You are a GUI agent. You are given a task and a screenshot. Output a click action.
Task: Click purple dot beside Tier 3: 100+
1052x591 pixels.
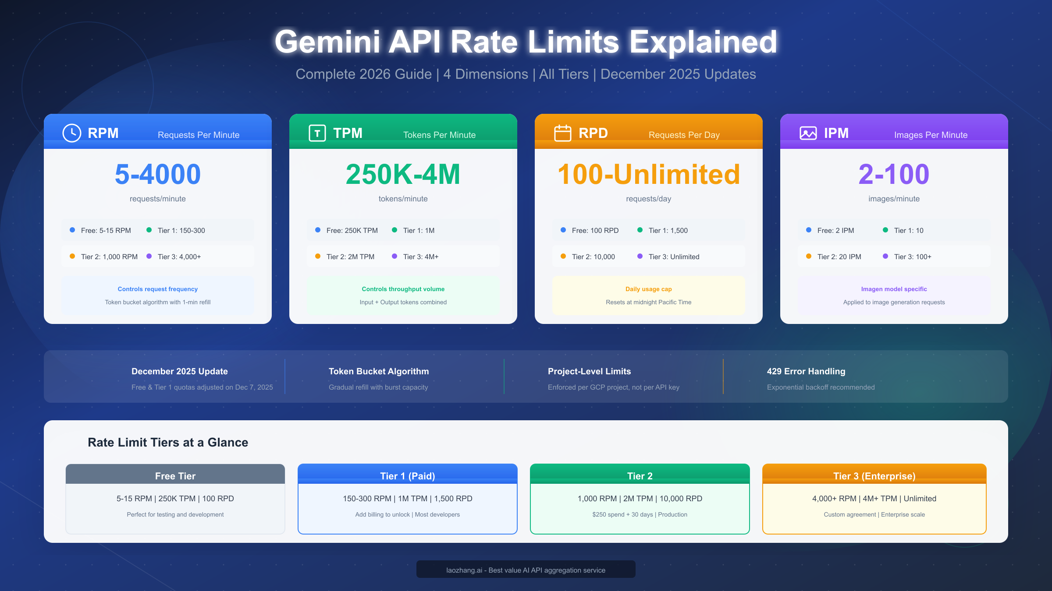[885, 257]
